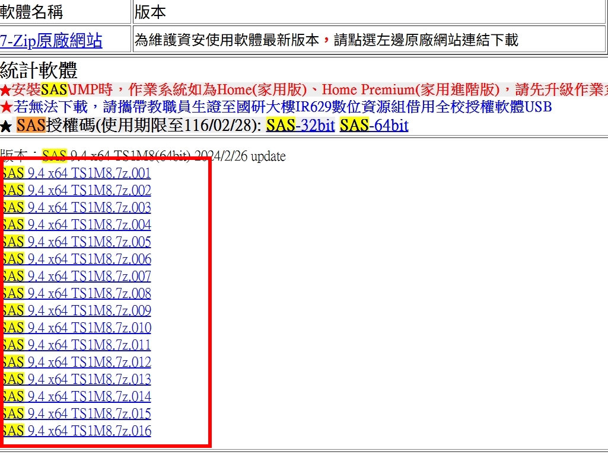Download SAS 9.4 x64 TS1M8.7z.016
608x455 pixels.
[x=77, y=431]
